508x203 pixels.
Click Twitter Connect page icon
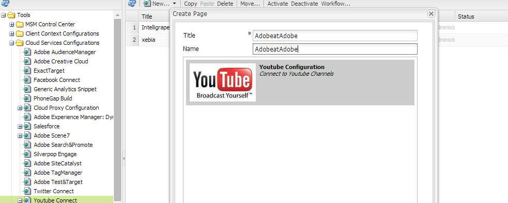click(x=27, y=191)
